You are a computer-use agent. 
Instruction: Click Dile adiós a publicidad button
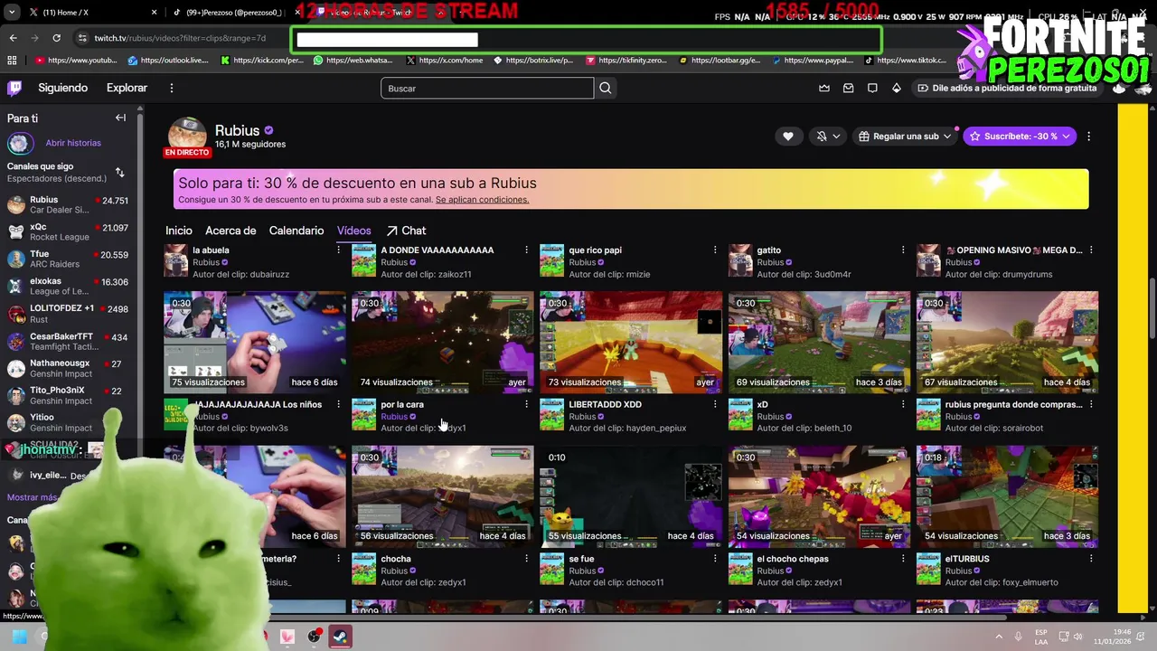click(1007, 88)
